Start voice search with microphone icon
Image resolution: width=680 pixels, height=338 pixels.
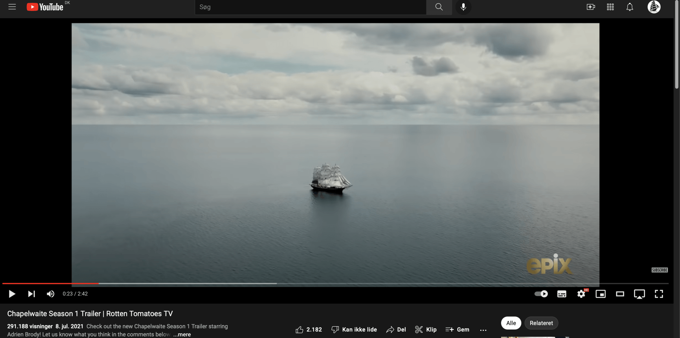(x=463, y=7)
